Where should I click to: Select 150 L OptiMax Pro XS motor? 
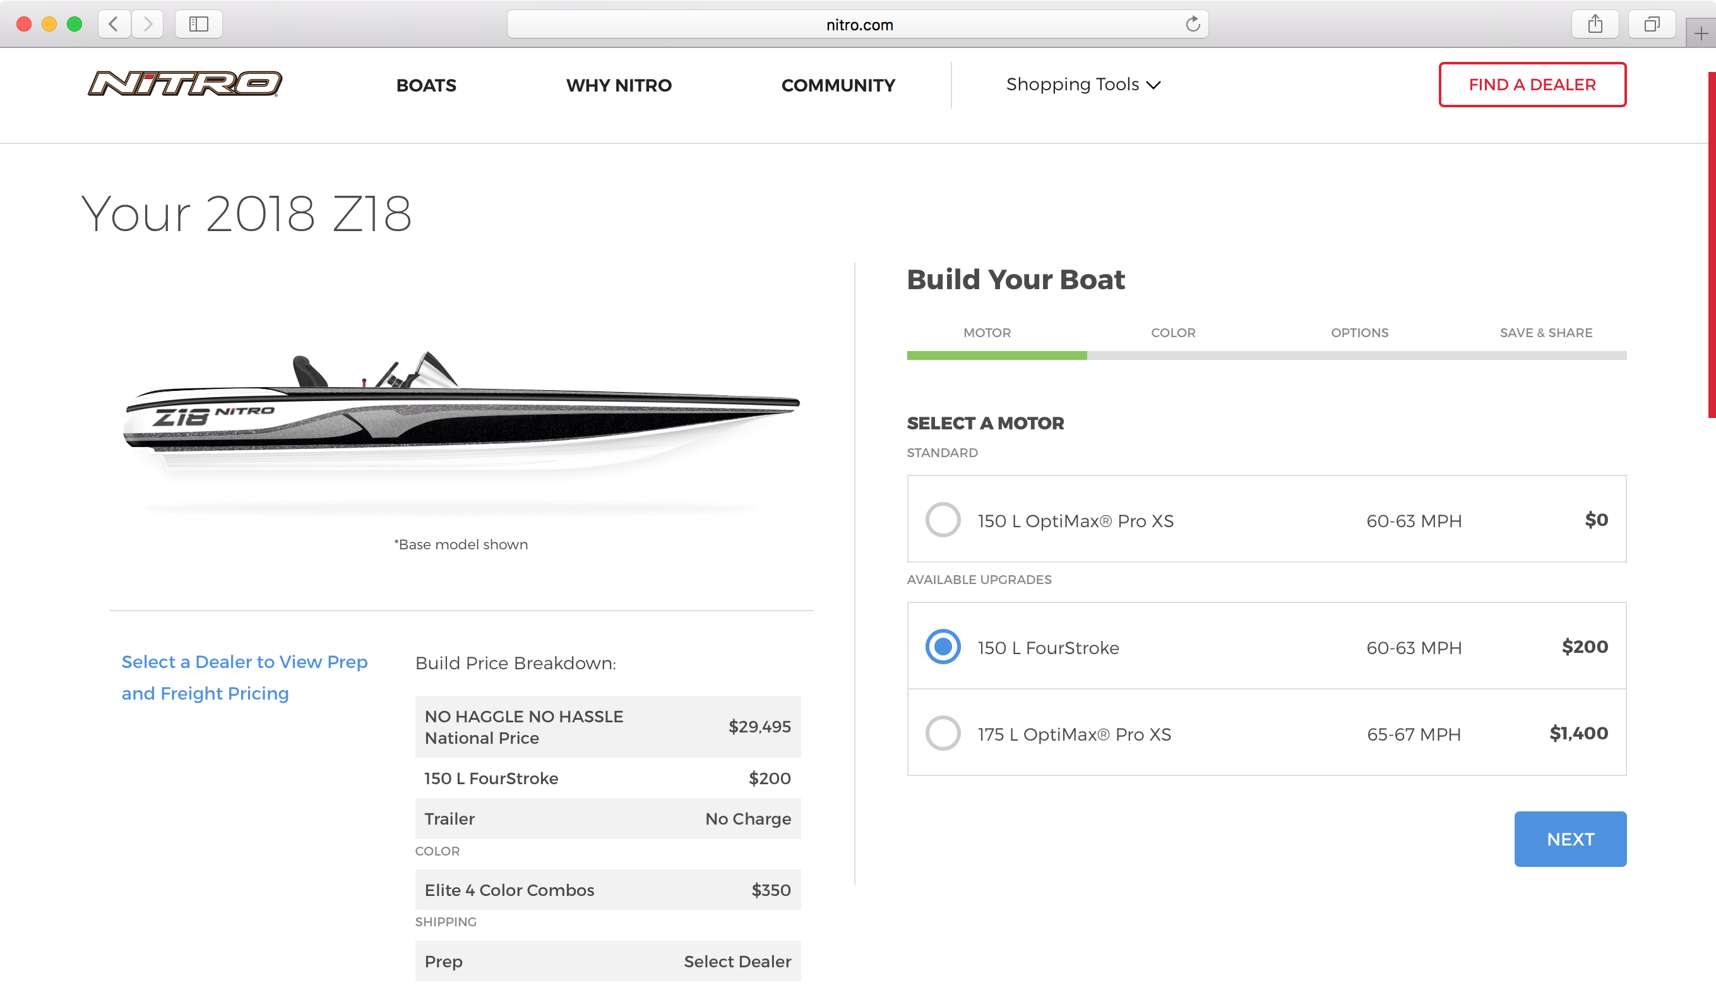[x=943, y=520]
